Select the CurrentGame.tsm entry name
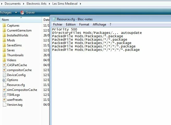The height and width of the screenshot is (125, 171). coord(19,30)
